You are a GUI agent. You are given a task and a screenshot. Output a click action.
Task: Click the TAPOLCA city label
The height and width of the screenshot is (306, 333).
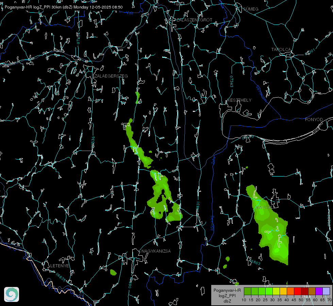281,50
